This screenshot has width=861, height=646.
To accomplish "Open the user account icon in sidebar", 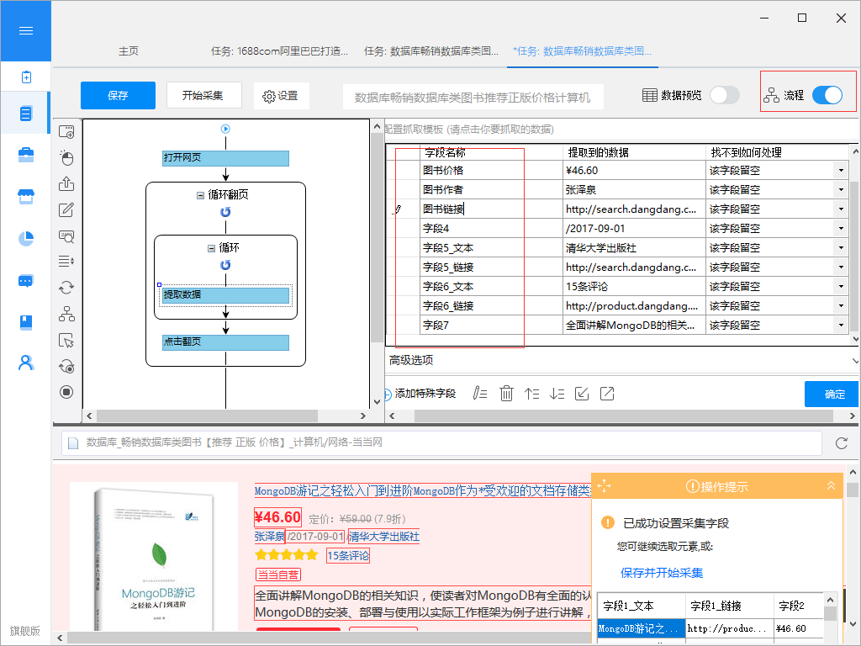I will pyautogui.click(x=26, y=363).
